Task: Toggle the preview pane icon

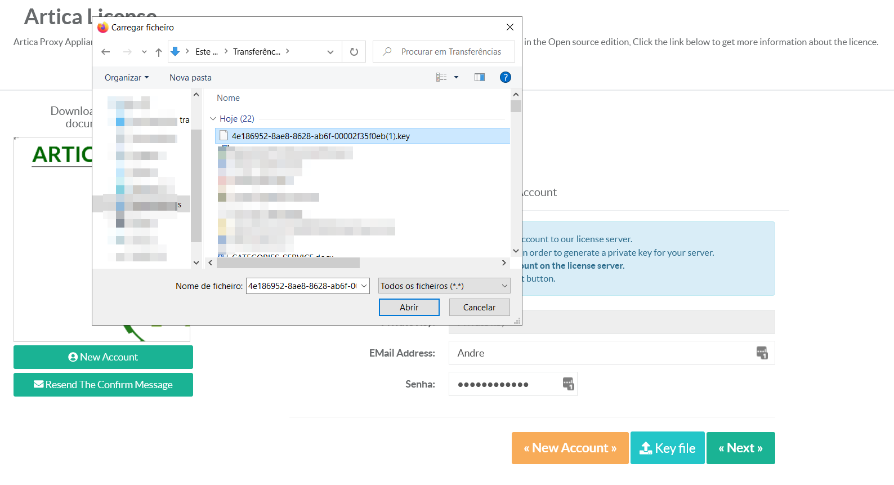Action: click(480, 77)
